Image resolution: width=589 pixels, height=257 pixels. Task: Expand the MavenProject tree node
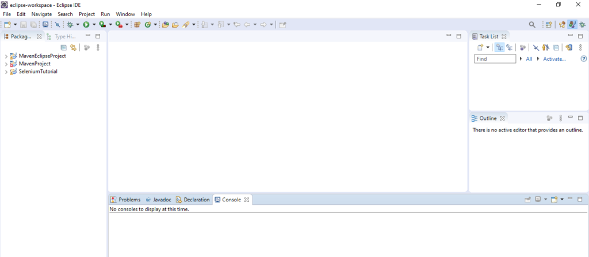click(x=6, y=64)
